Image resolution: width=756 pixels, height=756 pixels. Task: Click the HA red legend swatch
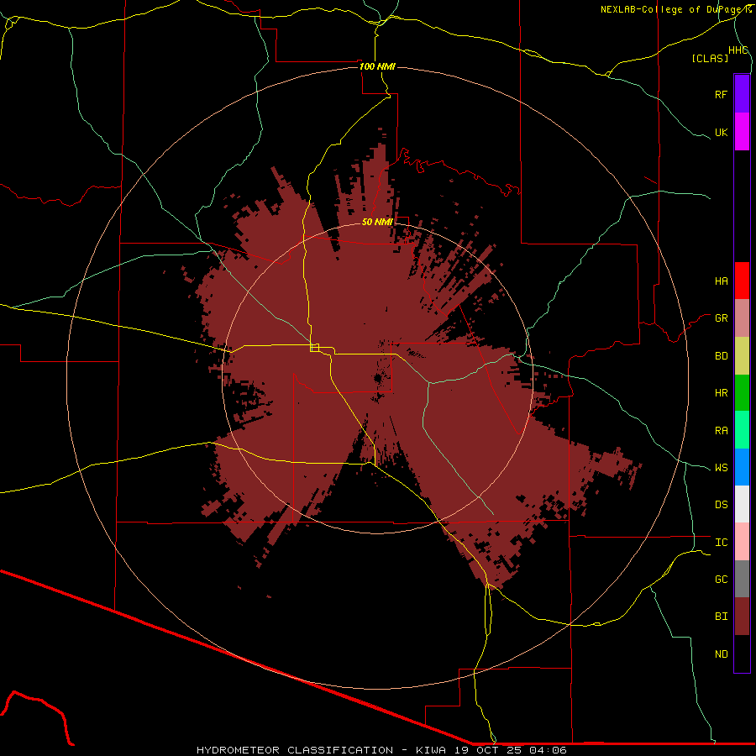[742, 281]
